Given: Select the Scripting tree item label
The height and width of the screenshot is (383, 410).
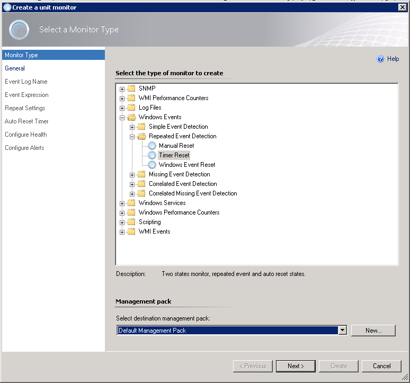Looking at the screenshot, I should coord(150,222).
